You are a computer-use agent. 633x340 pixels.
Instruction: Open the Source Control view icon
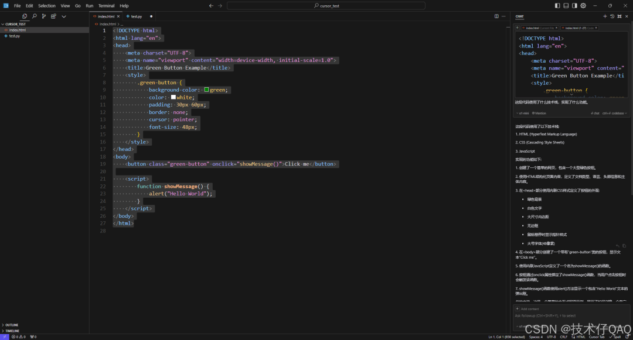tap(43, 16)
